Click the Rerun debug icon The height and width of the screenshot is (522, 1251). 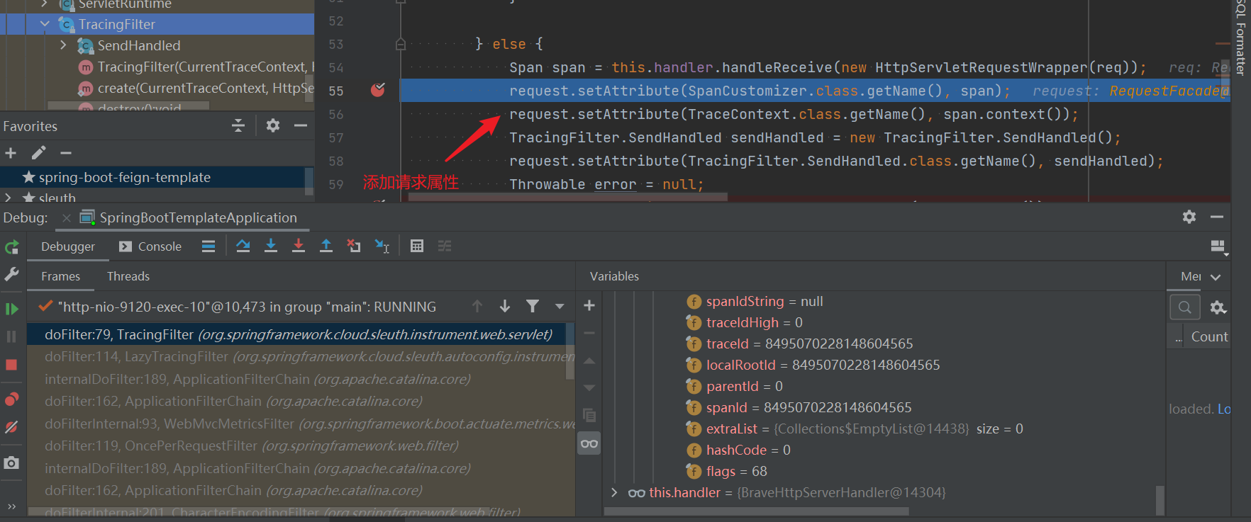(x=12, y=247)
